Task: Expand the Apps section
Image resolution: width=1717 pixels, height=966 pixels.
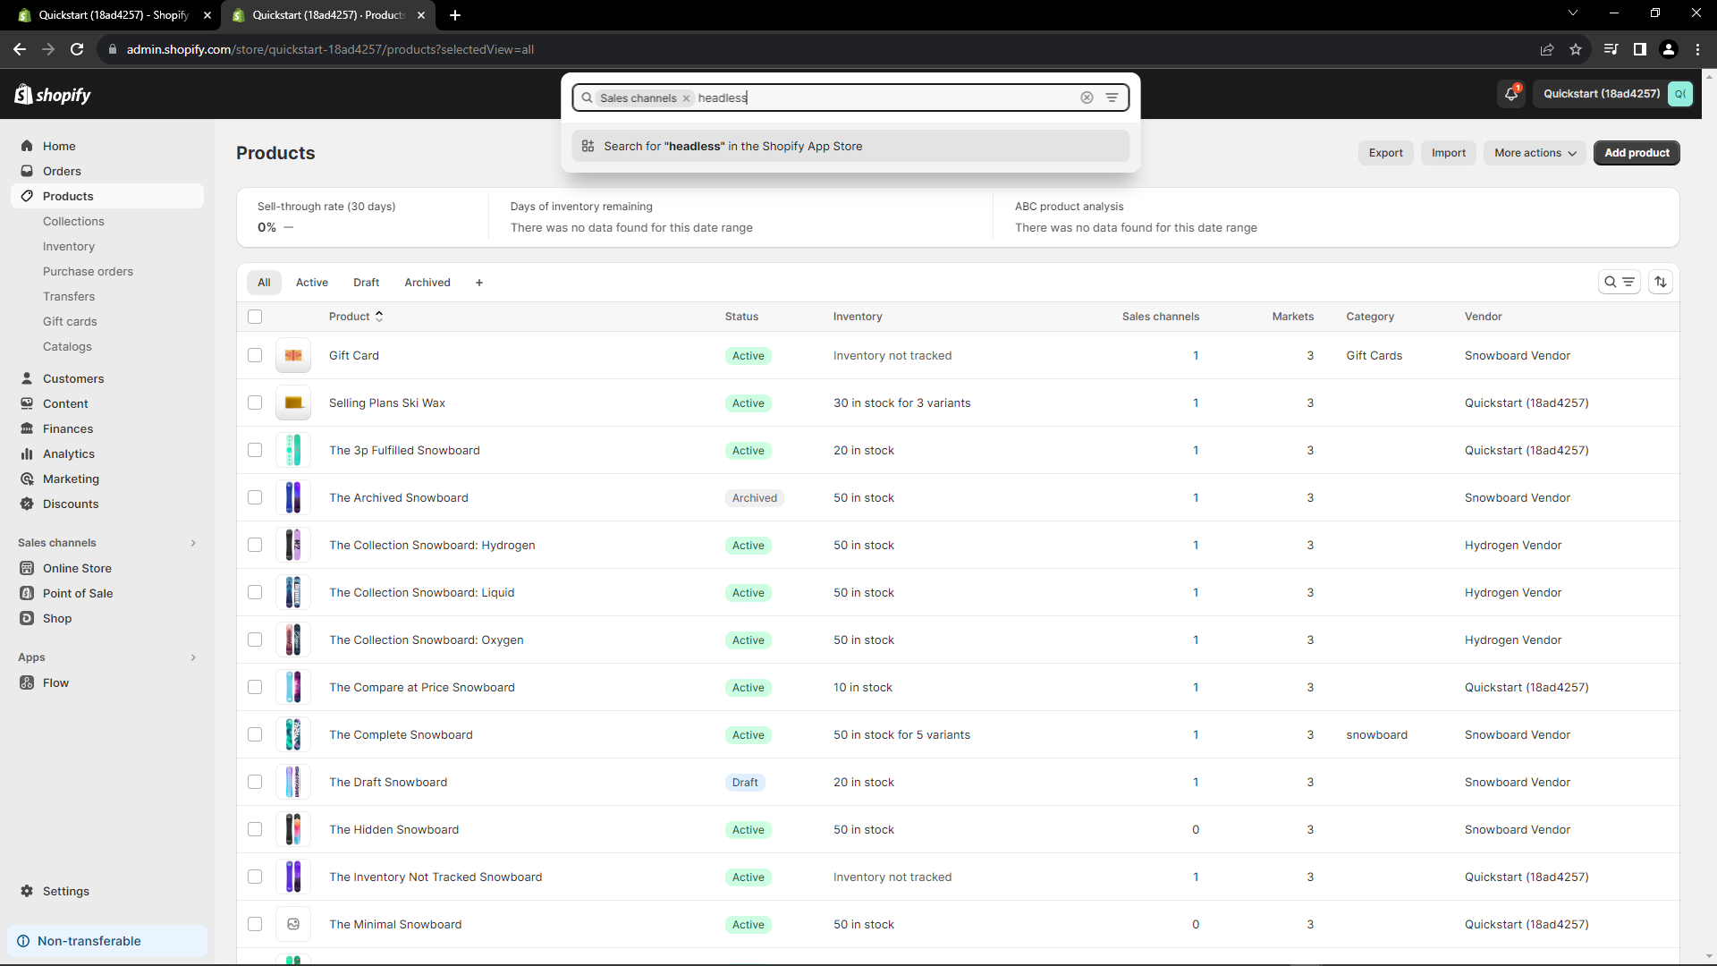Action: coord(193,657)
